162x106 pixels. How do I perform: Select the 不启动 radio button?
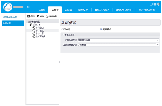[62, 29]
